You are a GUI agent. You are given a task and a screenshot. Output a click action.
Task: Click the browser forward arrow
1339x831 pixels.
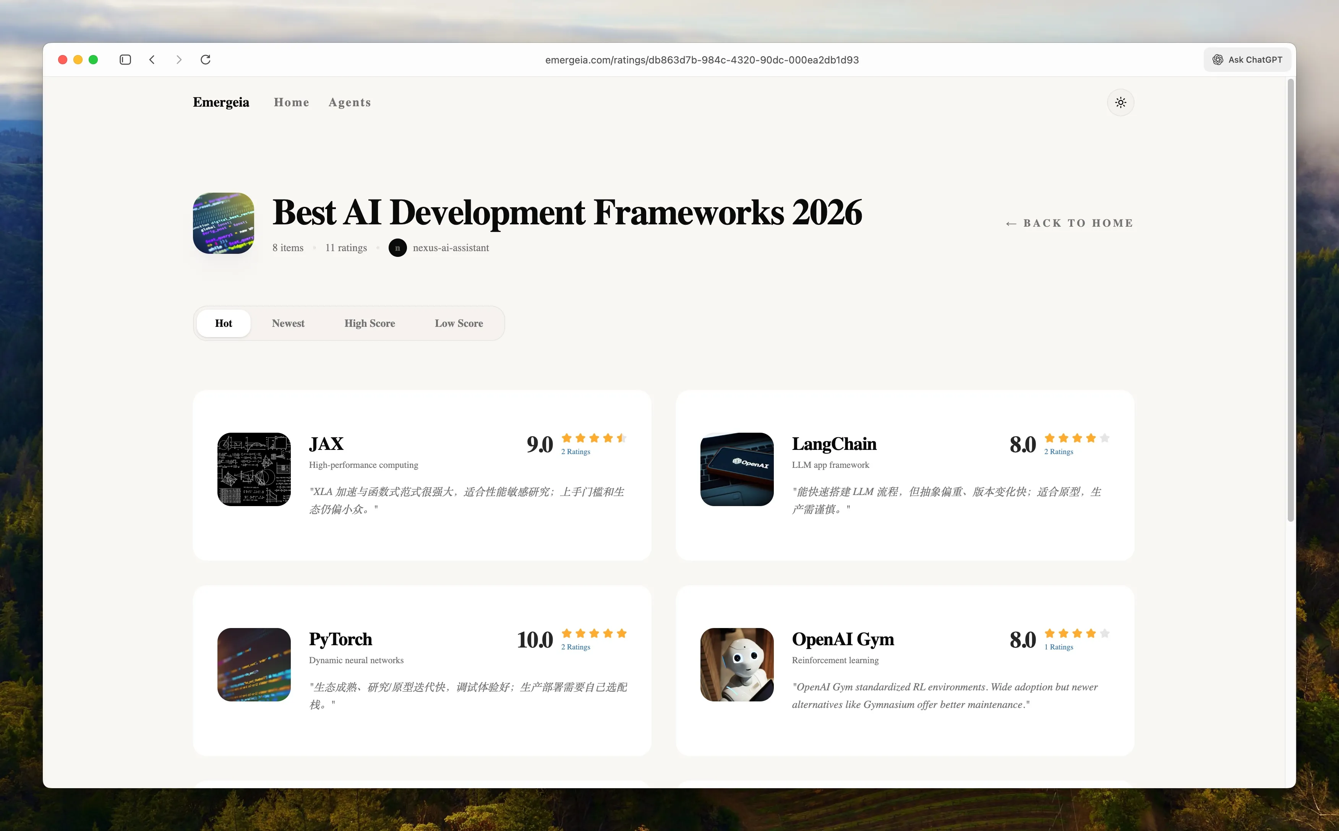(x=178, y=59)
